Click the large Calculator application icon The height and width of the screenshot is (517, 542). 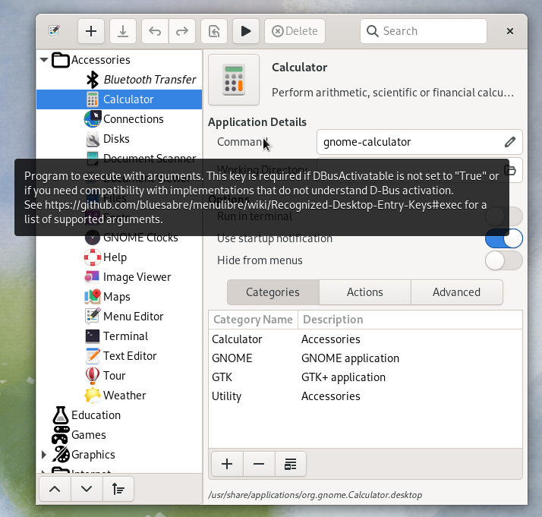coord(234,80)
